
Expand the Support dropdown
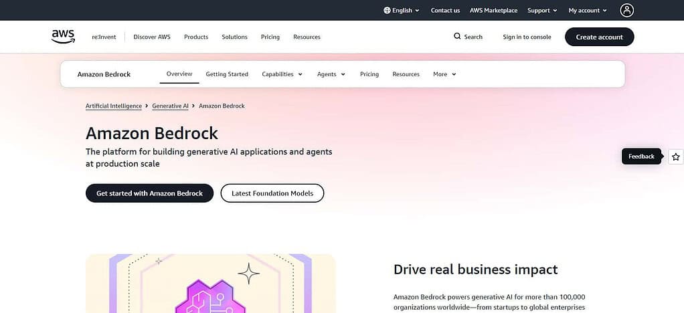pyautogui.click(x=542, y=11)
